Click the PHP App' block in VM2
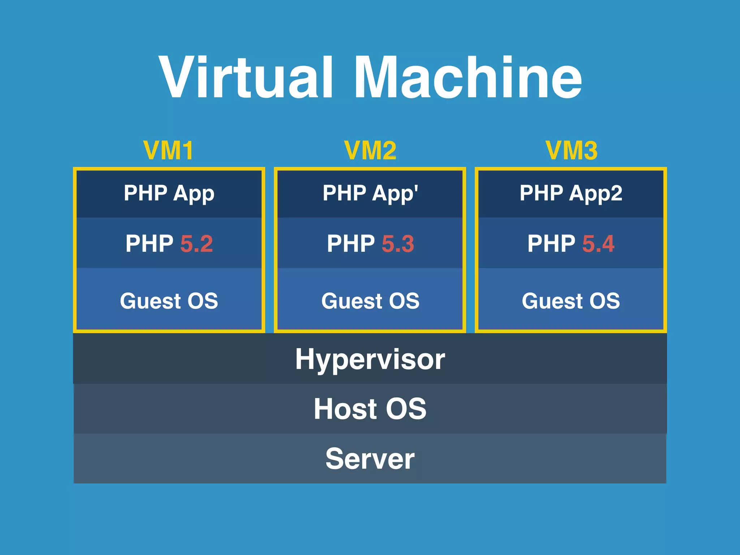The height and width of the screenshot is (555, 740). (370, 194)
